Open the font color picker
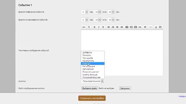 point(156,27)
